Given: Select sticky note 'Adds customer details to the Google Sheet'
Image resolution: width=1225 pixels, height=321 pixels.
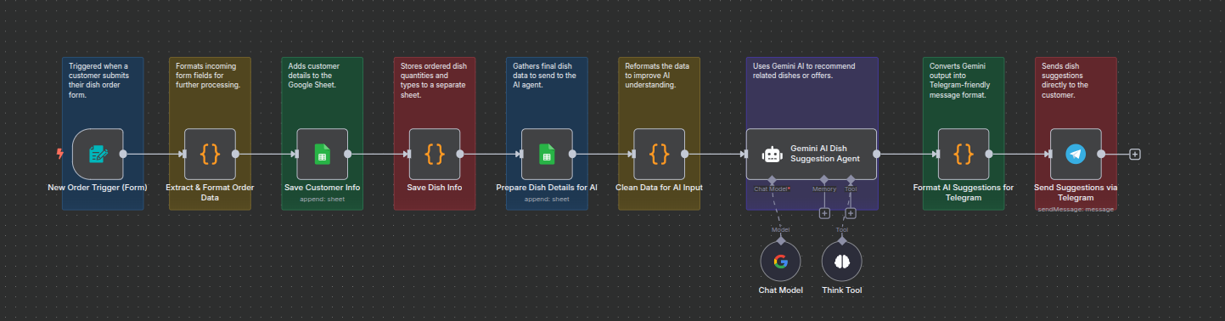Looking at the screenshot, I should point(322,133).
